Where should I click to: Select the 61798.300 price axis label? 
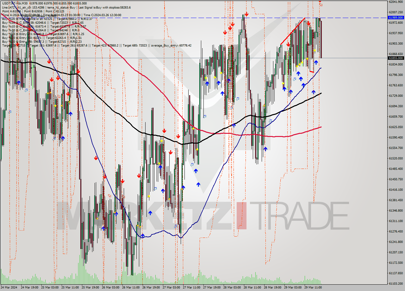click(x=396, y=75)
